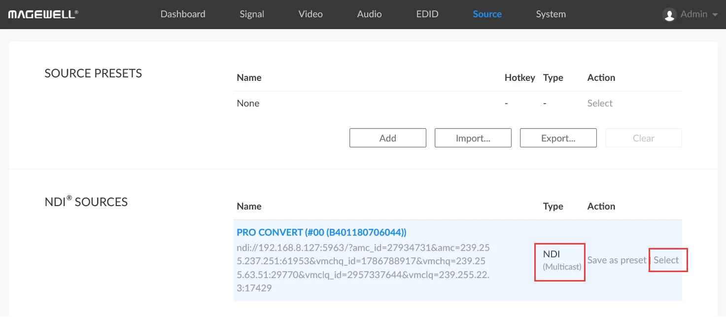Open the Audio tab
This screenshot has height=317, width=726.
click(x=369, y=14)
